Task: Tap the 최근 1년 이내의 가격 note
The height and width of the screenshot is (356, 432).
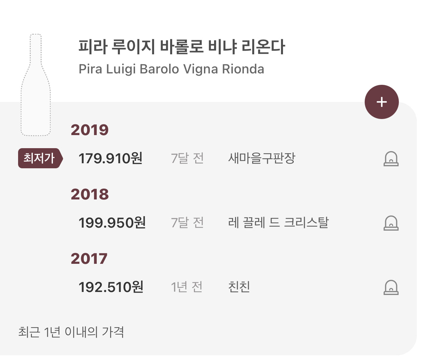Action: click(71, 332)
